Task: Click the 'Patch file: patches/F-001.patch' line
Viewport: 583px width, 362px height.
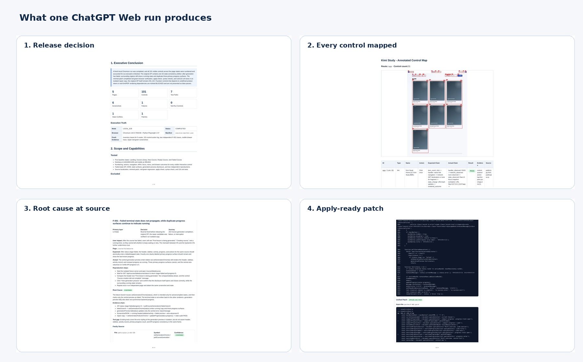Action: pos(407,304)
